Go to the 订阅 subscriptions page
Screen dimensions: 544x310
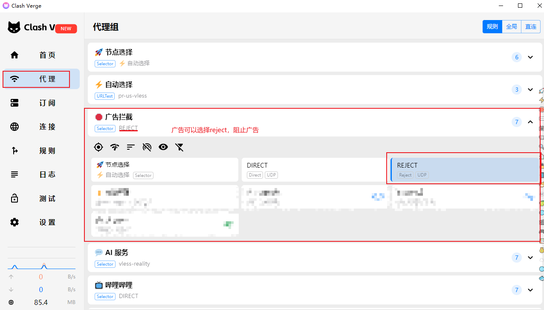point(41,103)
